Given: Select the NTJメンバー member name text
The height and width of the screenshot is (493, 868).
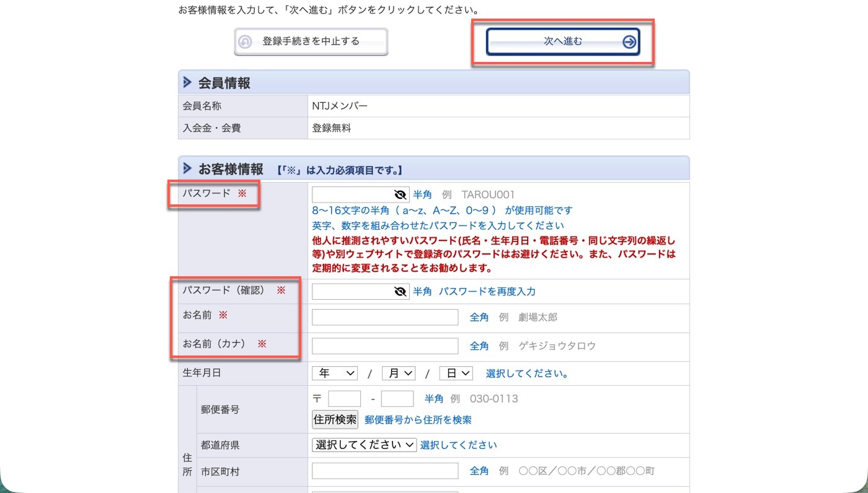Looking at the screenshot, I should pyautogui.click(x=340, y=106).
